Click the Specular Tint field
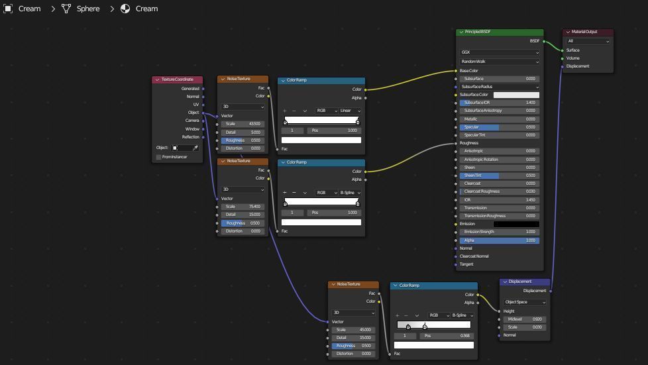Image resolution: width=648 pixels, height=365 pixels. pyautogui.click(x=500, y=135)
